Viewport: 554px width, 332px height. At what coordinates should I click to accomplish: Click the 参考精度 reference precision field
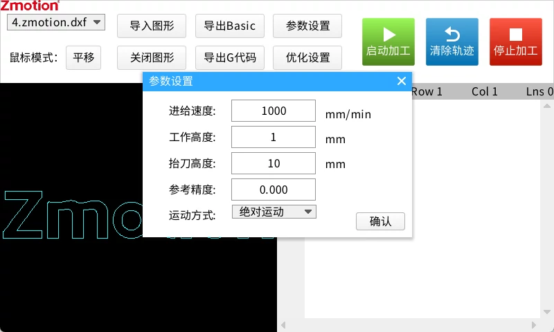point(274,190)
